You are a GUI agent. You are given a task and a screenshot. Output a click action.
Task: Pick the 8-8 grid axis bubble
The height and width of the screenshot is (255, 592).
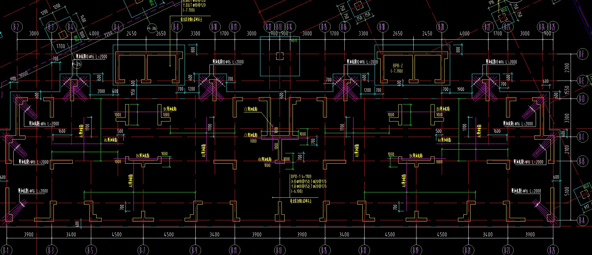point(176,27)
